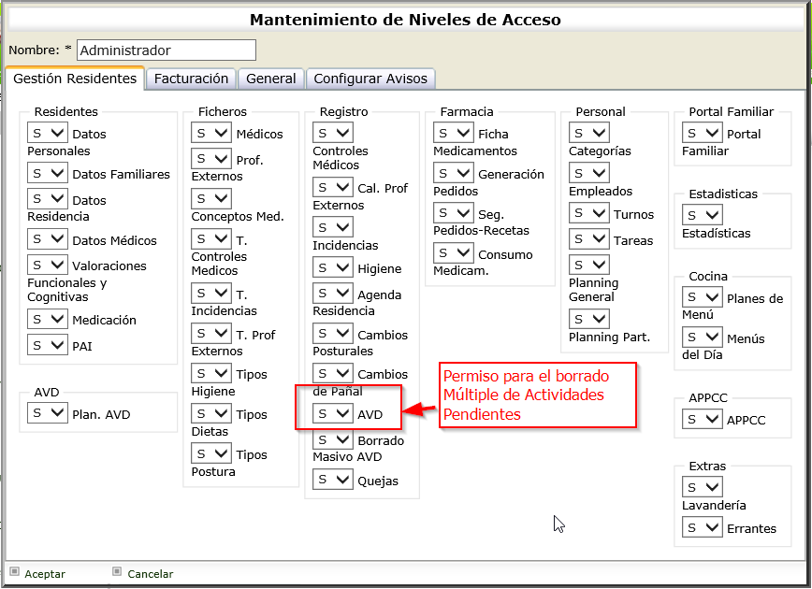This screenshot has width=812, height=589.
Task: Open the Ficha Medicamentos selector under Farmacia
Action: click(x=453, y=132)
